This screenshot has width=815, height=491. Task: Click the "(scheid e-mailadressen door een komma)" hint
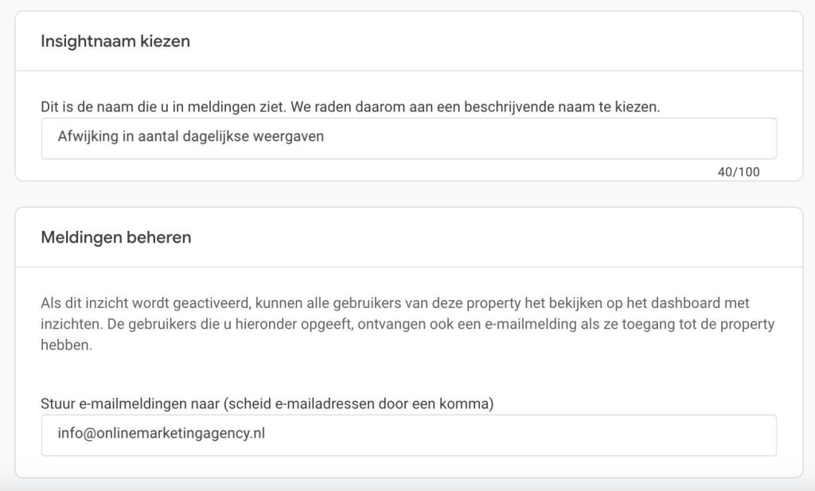coord(359,403)
